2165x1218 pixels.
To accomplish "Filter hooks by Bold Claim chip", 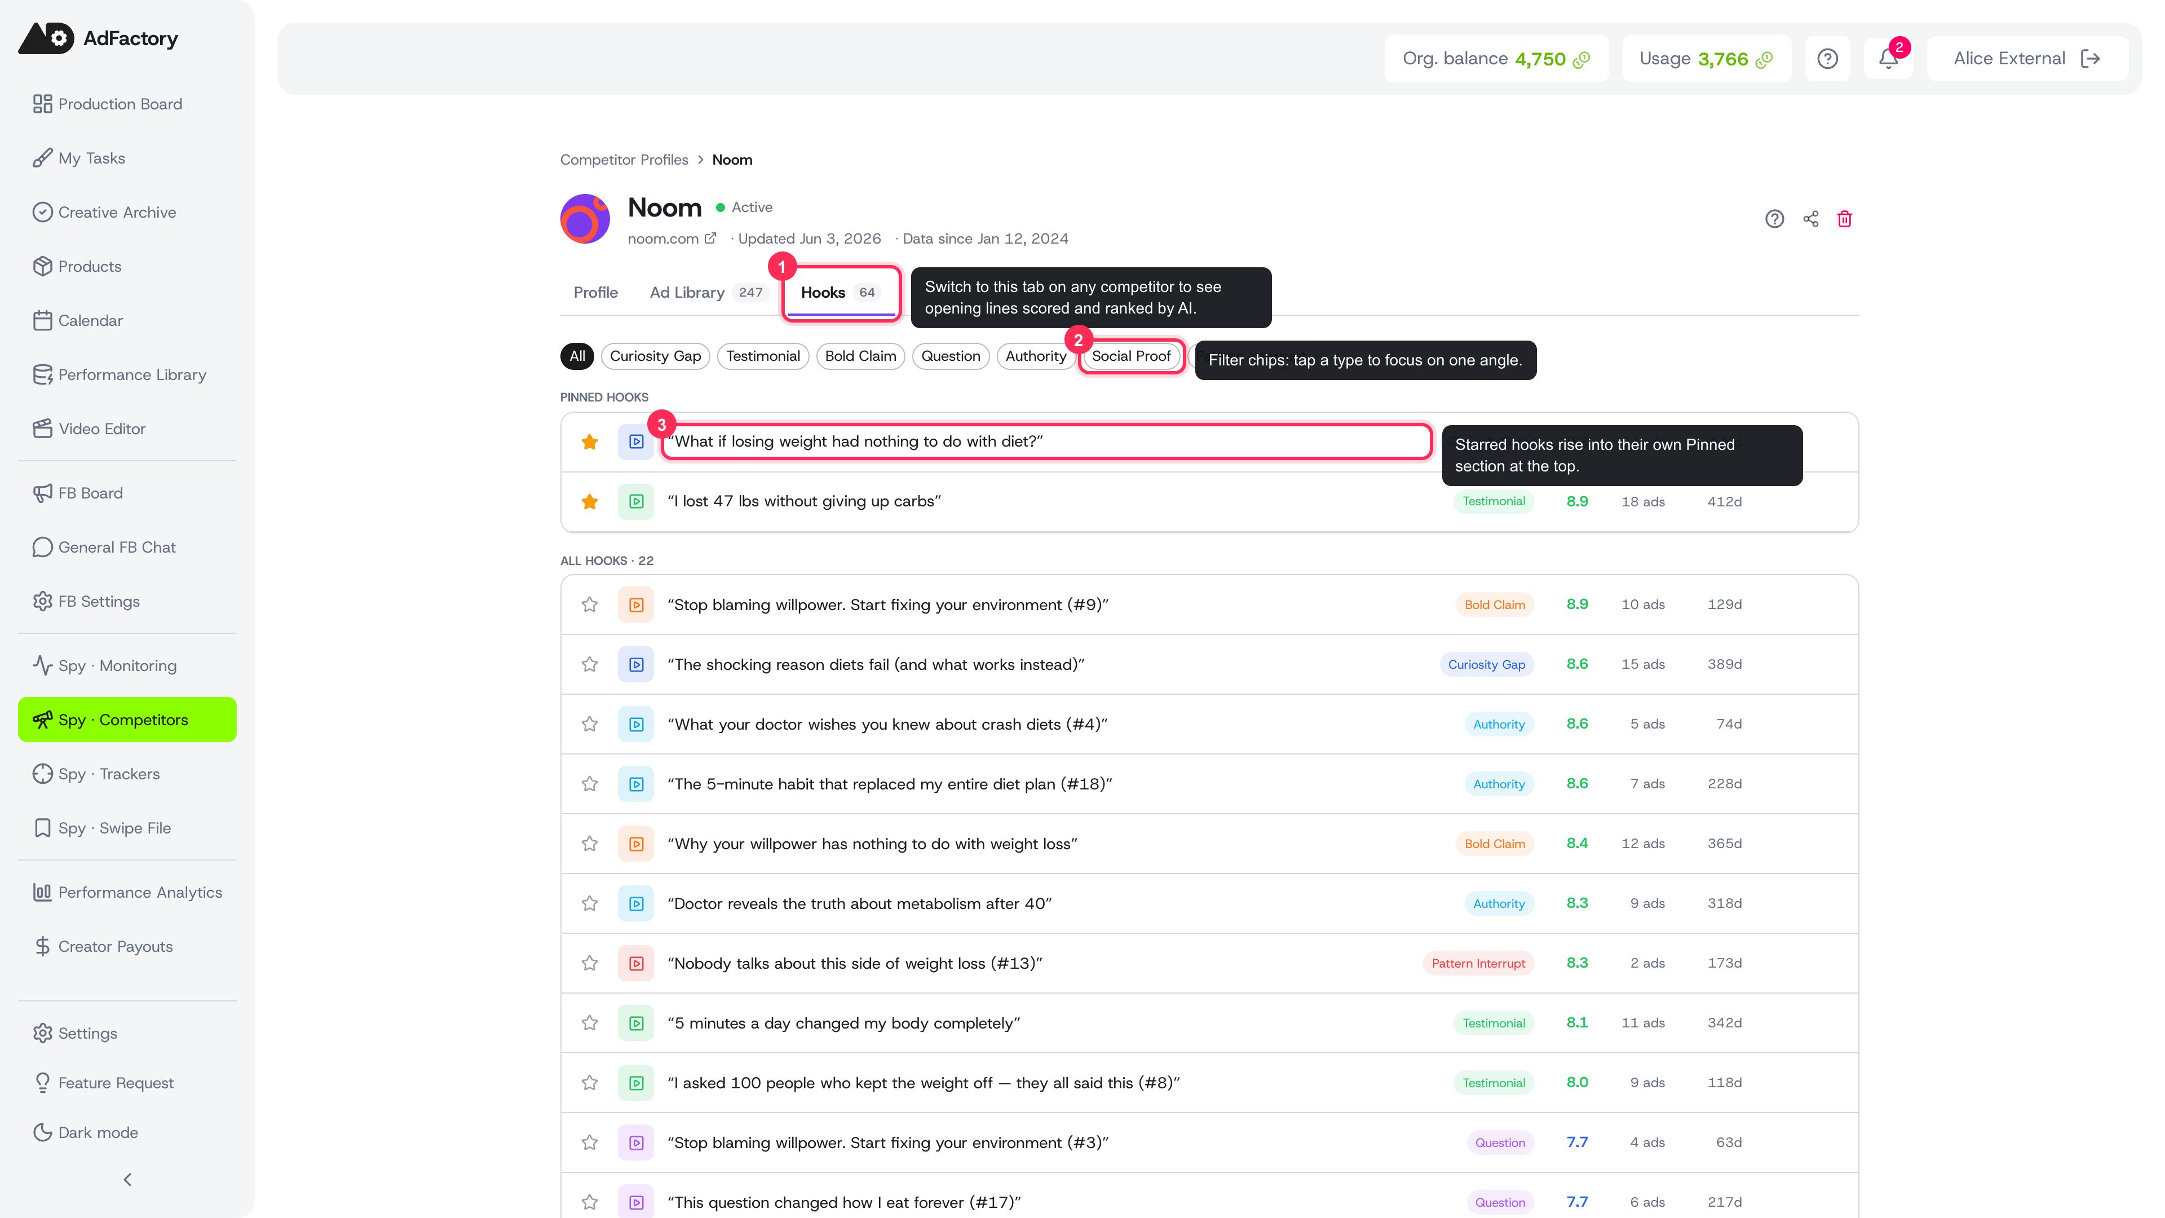I will point(860,356).
